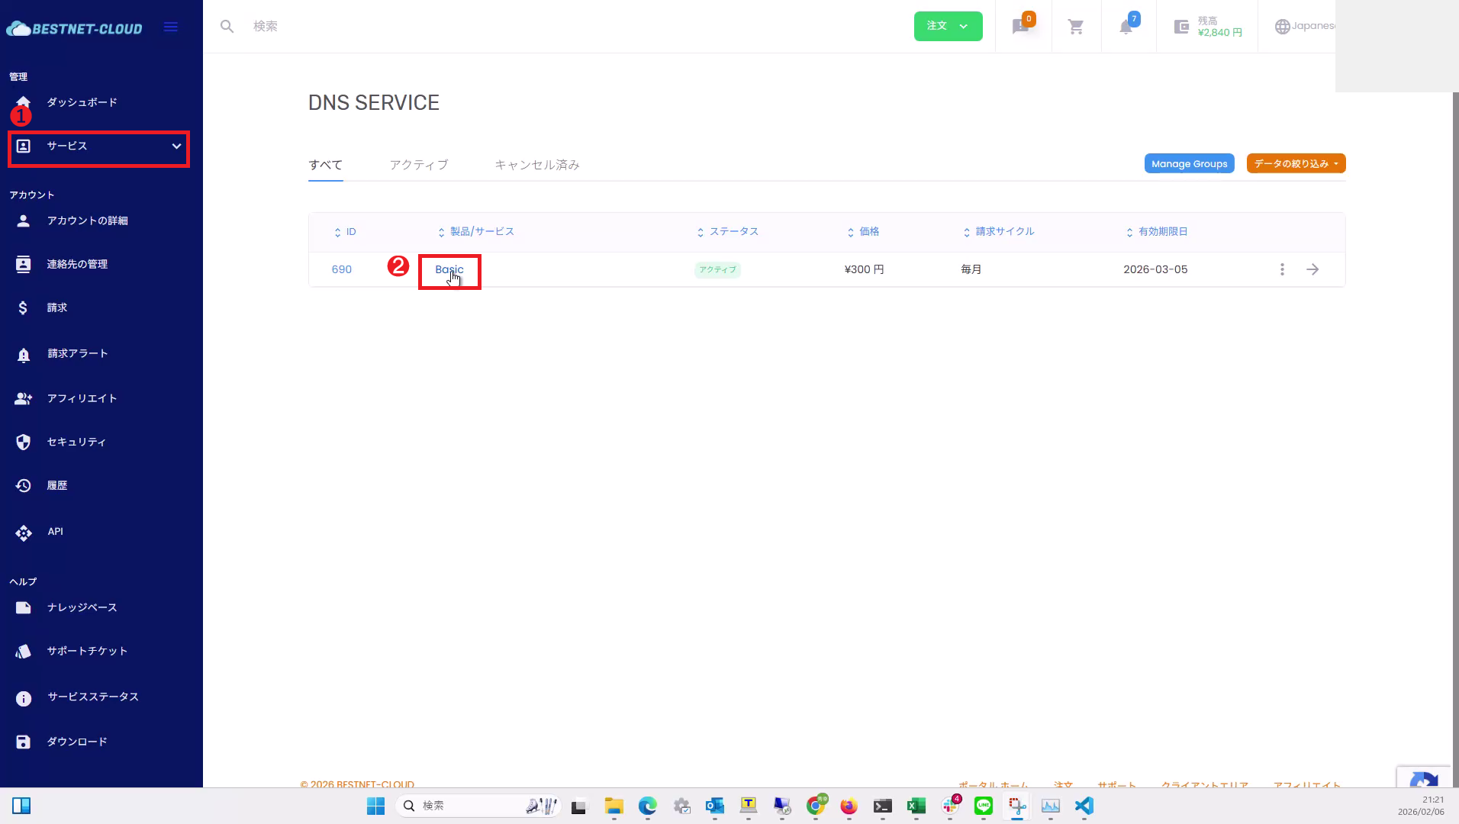Switch to the アクティブ tab

pyautogui.click(x=418, y=165)
